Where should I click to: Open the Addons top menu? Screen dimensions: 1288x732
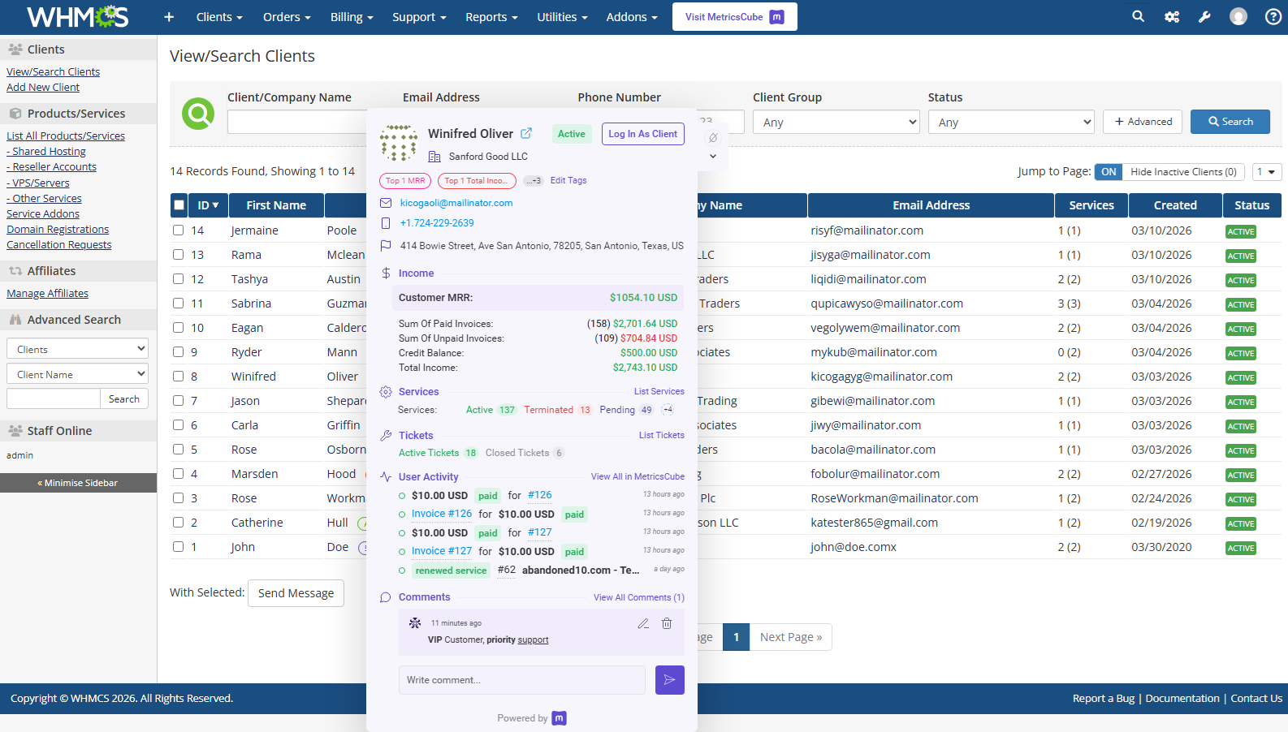tap(632, 17)
